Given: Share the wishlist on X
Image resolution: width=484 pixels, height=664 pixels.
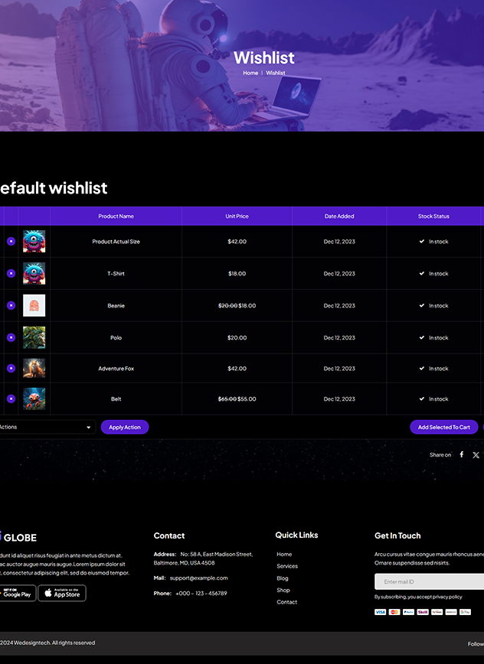Looking at the screenshot, I should (x=476, y=454).
